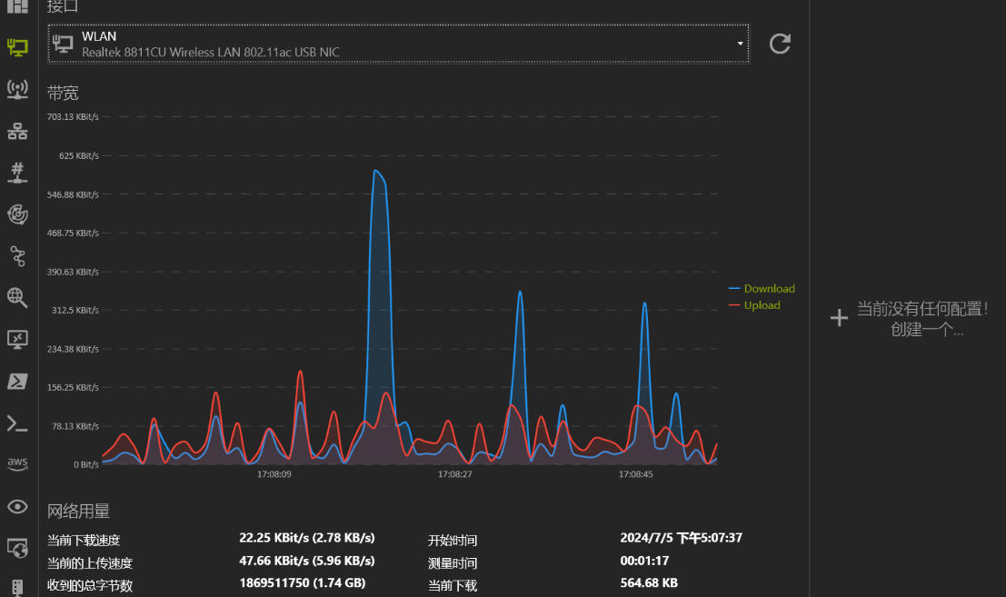This screenshot has width=1006, height=597.
Task: Refresh the network interface list
Action: click(780, 44)
